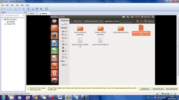Open the Mamen user menu in Ubuntu panel
This screenshot has height=100, width=179.
tap(146, 17)
